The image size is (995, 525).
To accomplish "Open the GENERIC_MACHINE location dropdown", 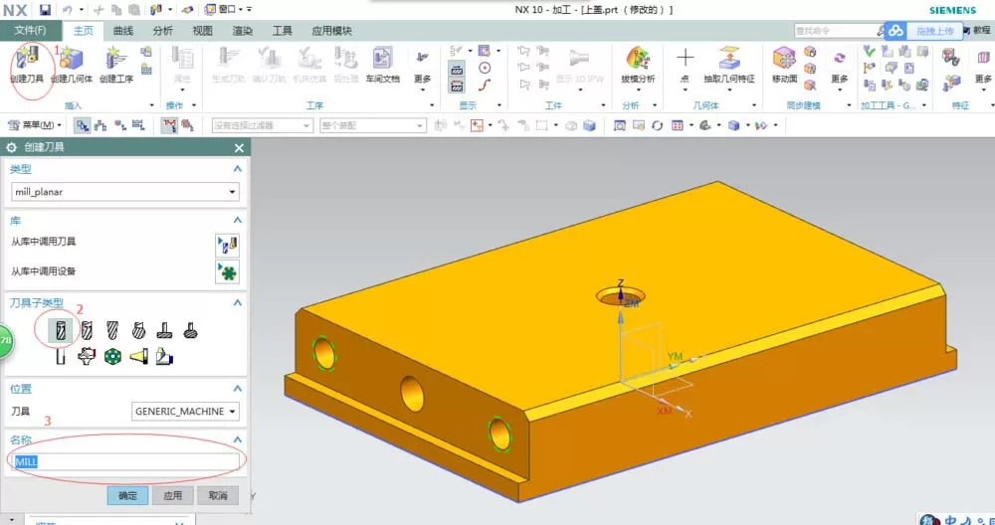I will 185,412.
